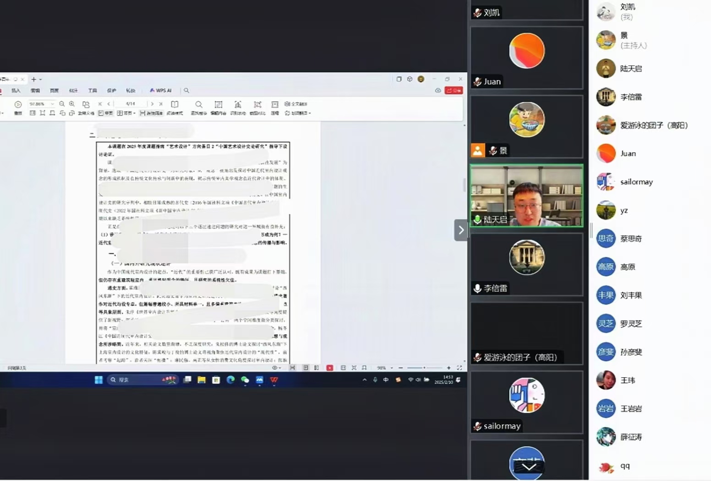The image size is (711, 481).
Task: Click 罗灵芝 in participant list
Action: point(650,323)
